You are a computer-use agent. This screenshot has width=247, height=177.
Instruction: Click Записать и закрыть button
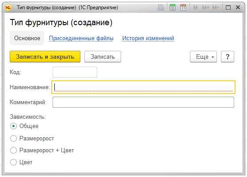[x=45, y=56]
